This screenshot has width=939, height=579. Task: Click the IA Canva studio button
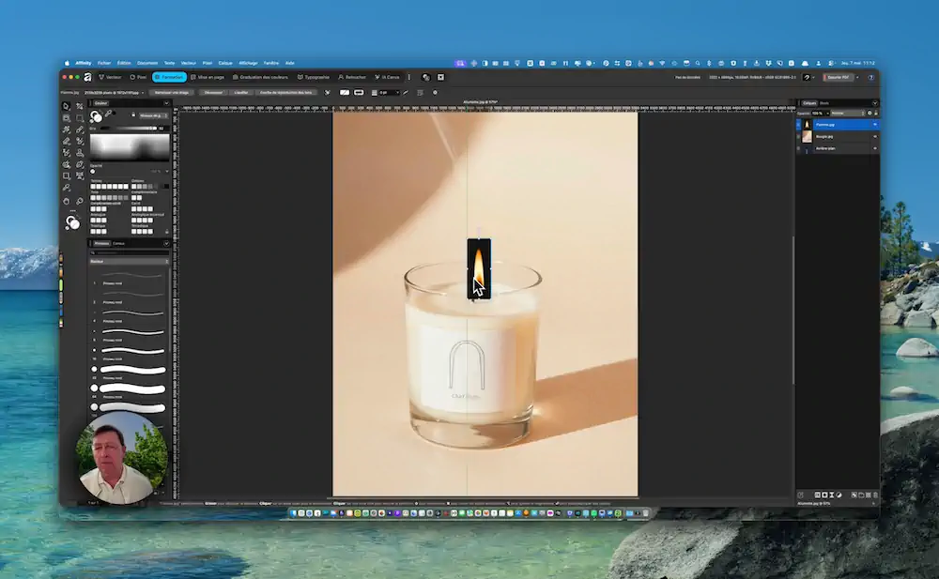point(388,77)
